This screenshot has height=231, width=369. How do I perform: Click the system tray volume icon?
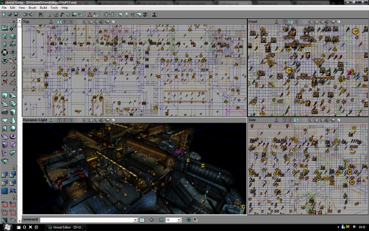(x=355, y=227)
